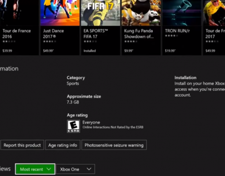
Task: Click the Approximate size heading
Action: [x=84, y=96]
